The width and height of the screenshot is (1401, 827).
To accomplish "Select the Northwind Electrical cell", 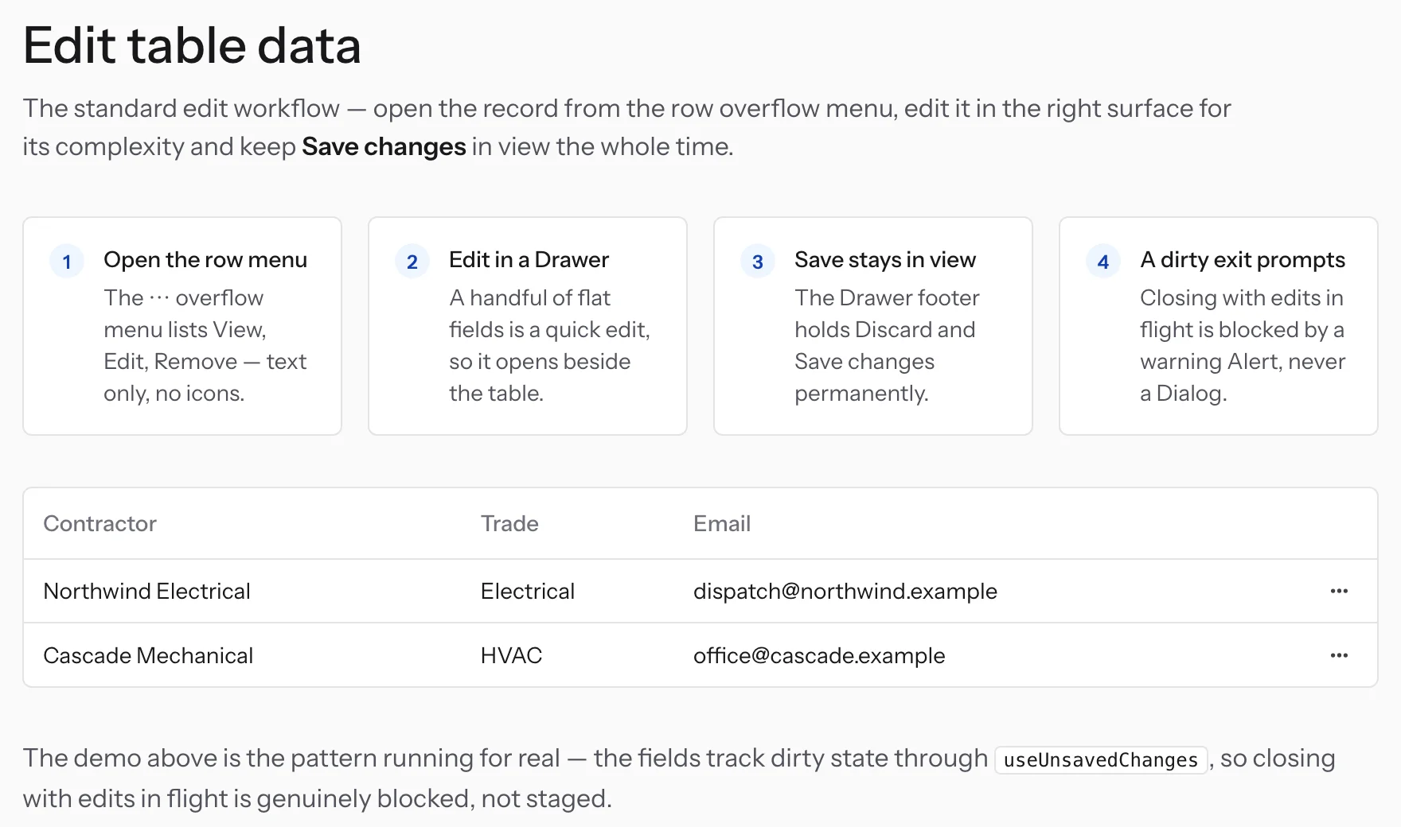I will click(x=147, y=591).
